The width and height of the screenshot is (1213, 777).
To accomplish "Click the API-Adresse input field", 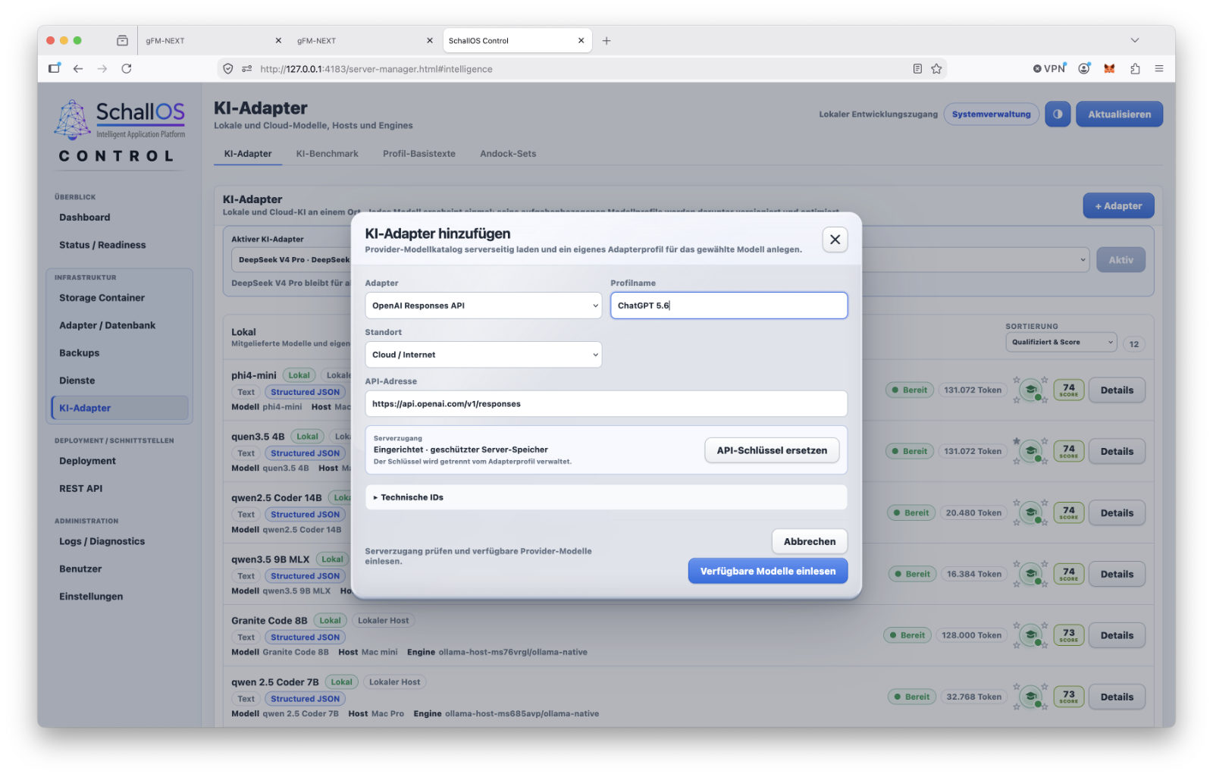I will tap(606, 404).
